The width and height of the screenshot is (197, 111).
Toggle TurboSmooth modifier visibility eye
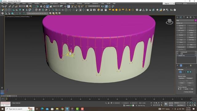point(178,52)
